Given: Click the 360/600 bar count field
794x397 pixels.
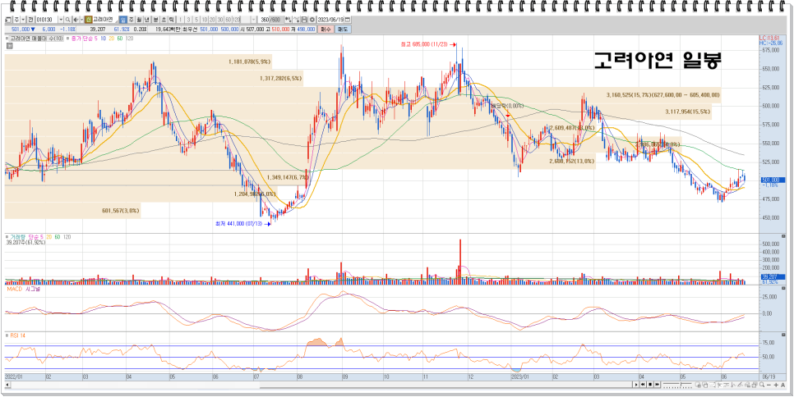Looking at the screenshot, I should 270,20.
